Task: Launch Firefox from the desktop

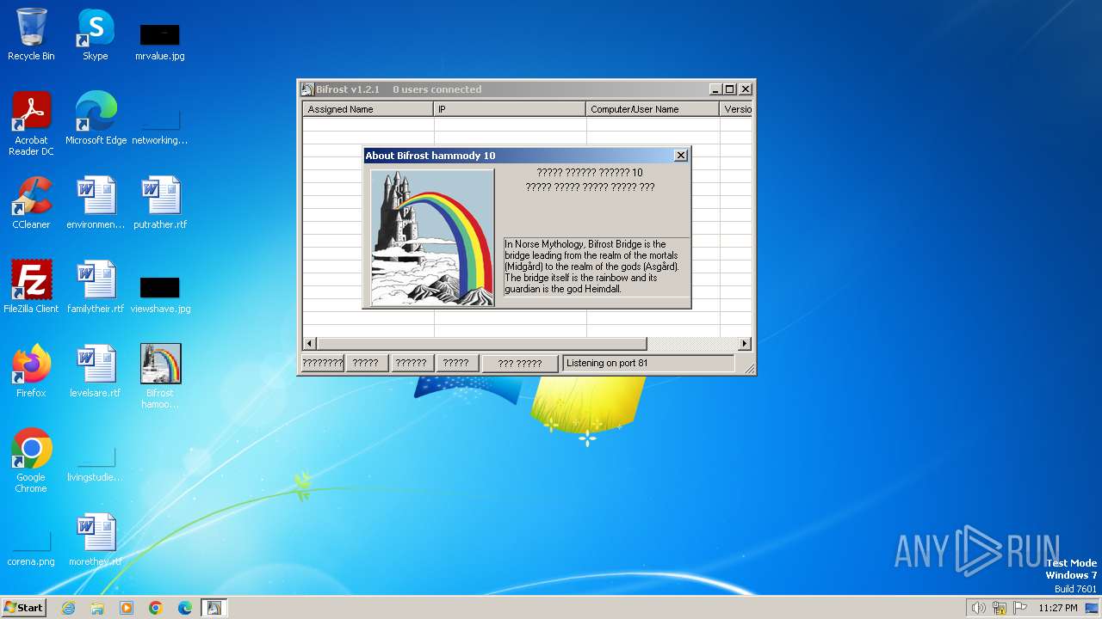Action: click(31, 371)
